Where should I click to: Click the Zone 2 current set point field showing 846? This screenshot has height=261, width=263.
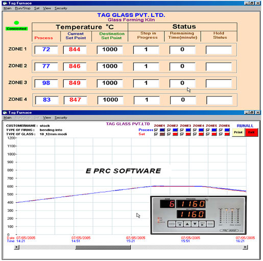point(75,67)
